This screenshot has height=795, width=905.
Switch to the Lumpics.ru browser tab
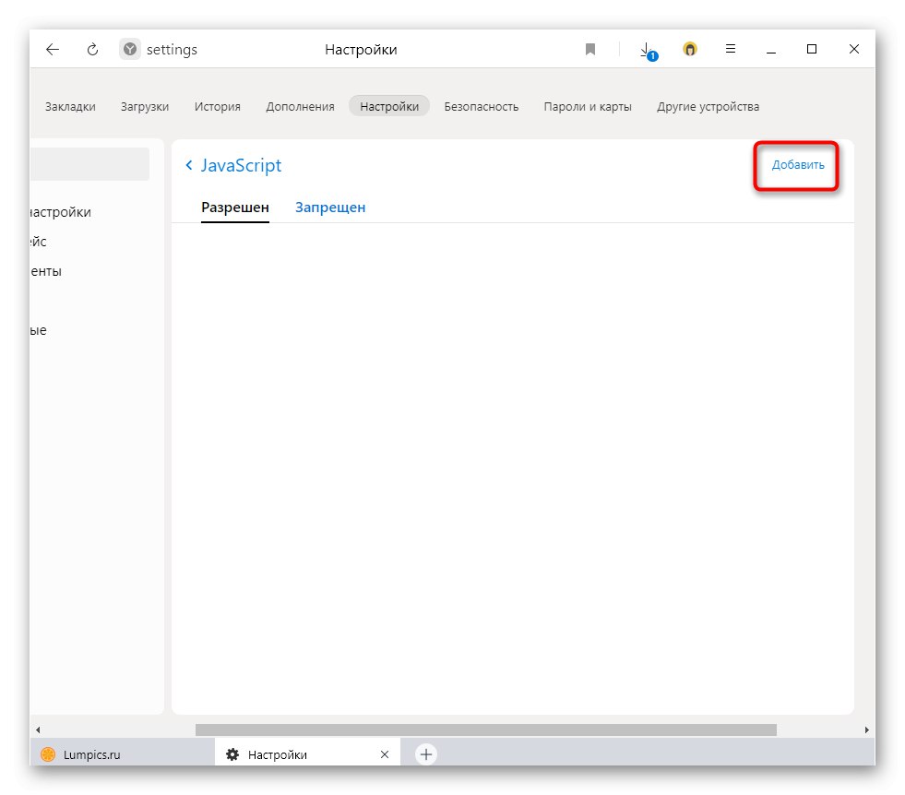(x=123, y=754)
